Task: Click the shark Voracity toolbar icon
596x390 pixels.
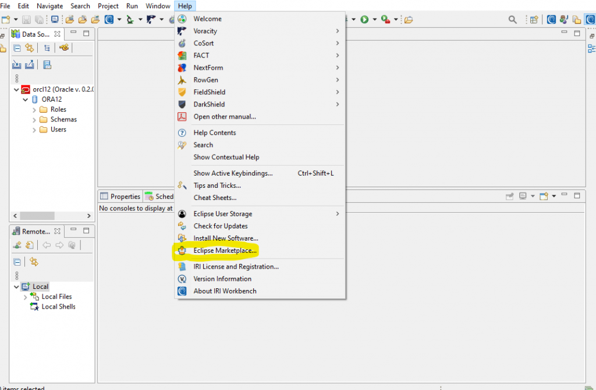Action: coord(151,19)
